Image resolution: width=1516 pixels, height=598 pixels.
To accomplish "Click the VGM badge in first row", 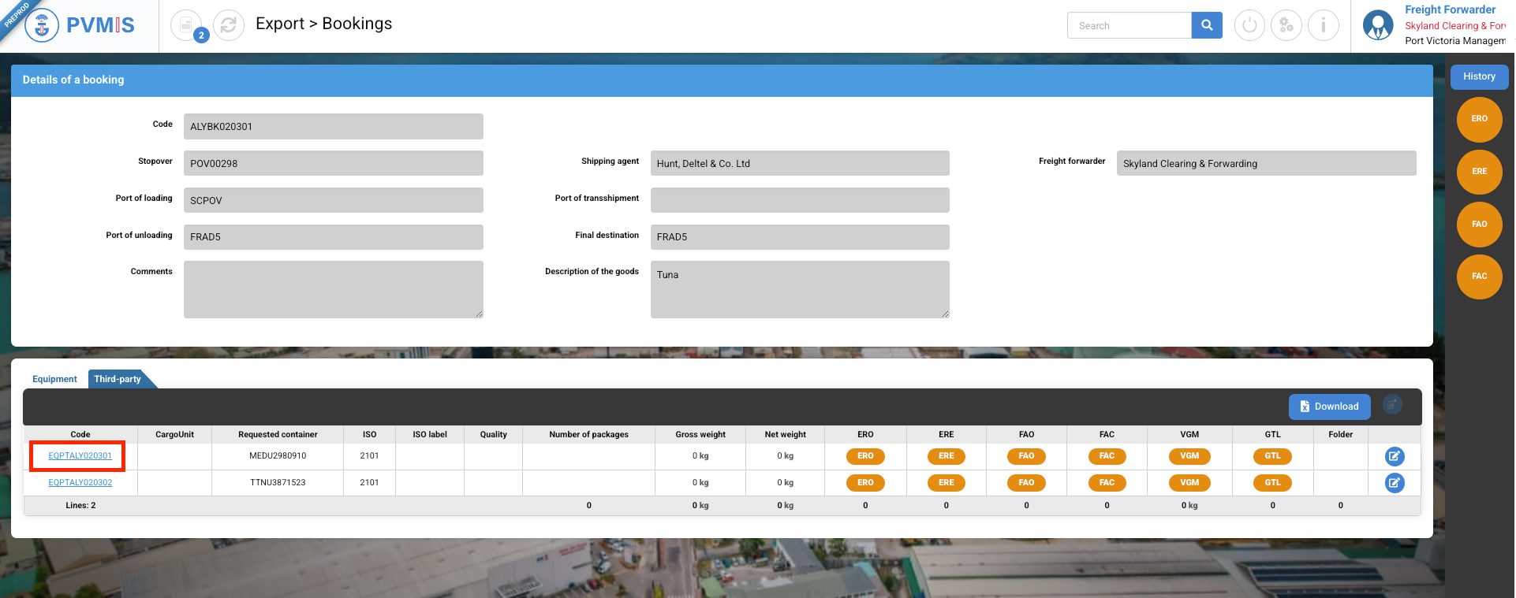I will (x=1189, y=456).
